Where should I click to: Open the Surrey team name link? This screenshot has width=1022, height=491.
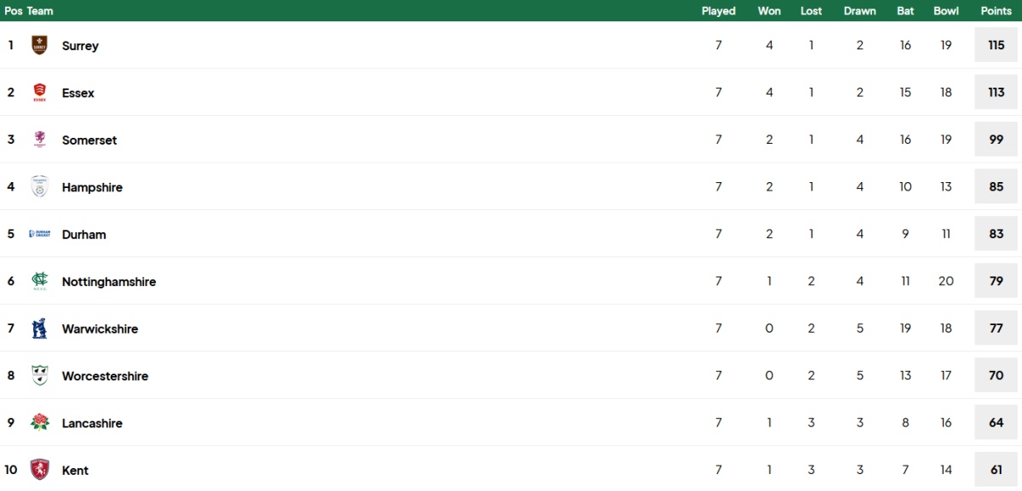[x=80, y=46]
